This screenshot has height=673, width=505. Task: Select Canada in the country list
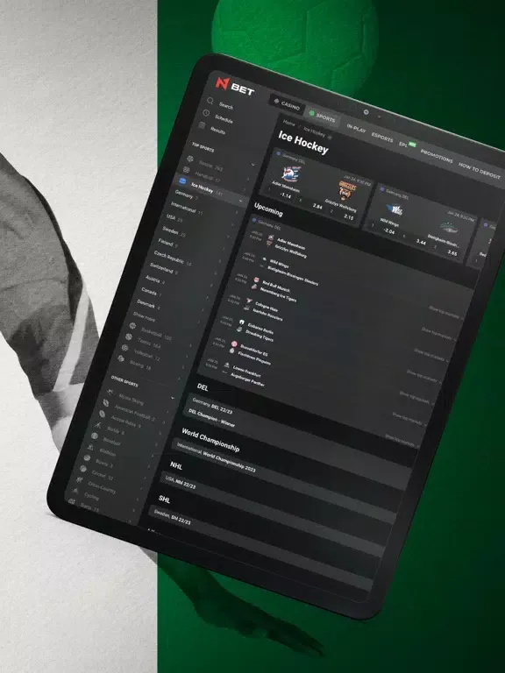click(x=149, y=292)
